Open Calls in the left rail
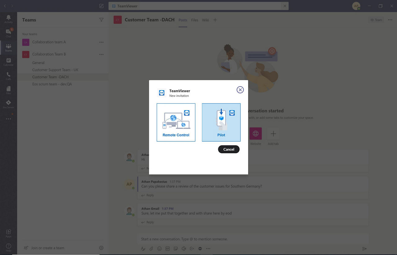397x255 pixels. pyautogui.click(x=8, y=76)
